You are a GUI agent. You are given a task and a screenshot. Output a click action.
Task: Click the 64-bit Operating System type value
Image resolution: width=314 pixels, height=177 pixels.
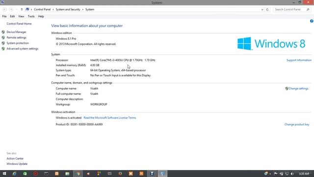(x=118, y=70)
